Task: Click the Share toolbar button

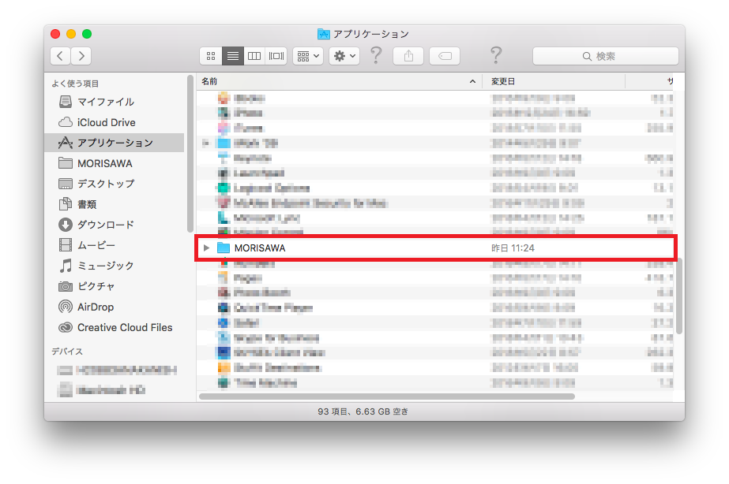Action: 408,56
